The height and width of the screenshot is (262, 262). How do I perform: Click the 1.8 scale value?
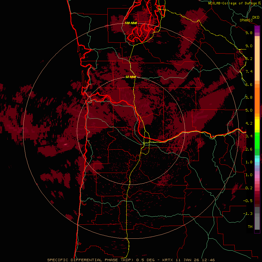coord(249,162)
